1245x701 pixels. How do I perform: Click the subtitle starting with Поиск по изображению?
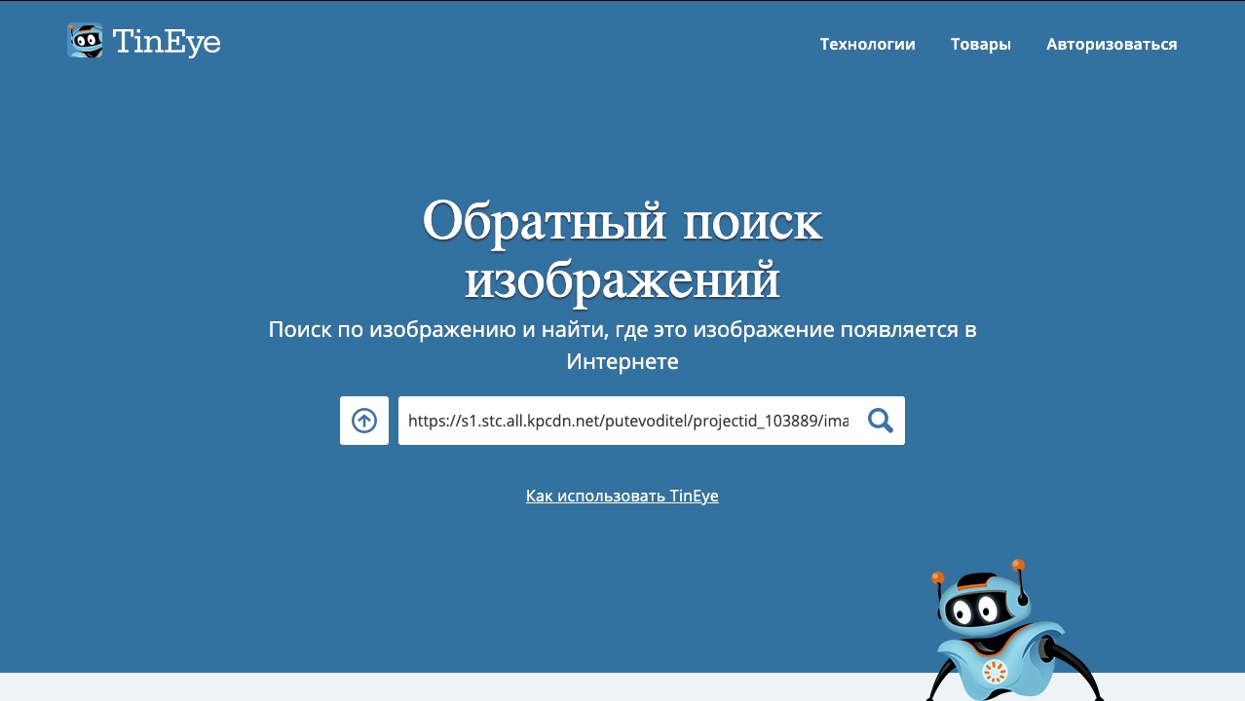[622, 329]
